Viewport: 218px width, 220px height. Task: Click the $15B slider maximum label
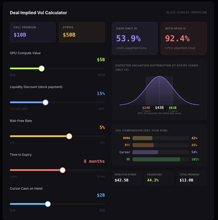[x=101, y=75]
